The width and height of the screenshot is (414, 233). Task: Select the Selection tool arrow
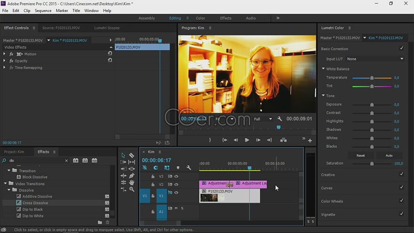[x=123, y=155]
